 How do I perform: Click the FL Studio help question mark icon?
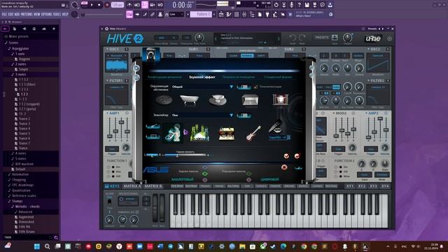(x=299, y=5)
